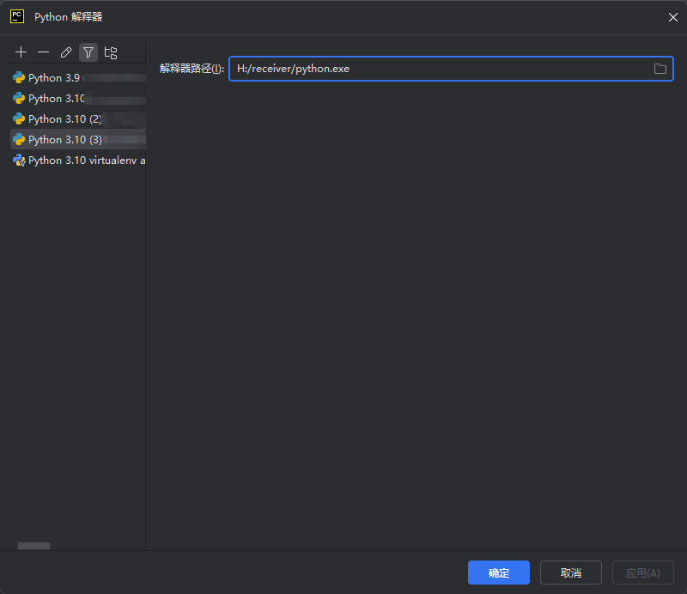Browse for interpreter path with folder icon
Viewport: 687px width, 594px height.
pos(660,69)
